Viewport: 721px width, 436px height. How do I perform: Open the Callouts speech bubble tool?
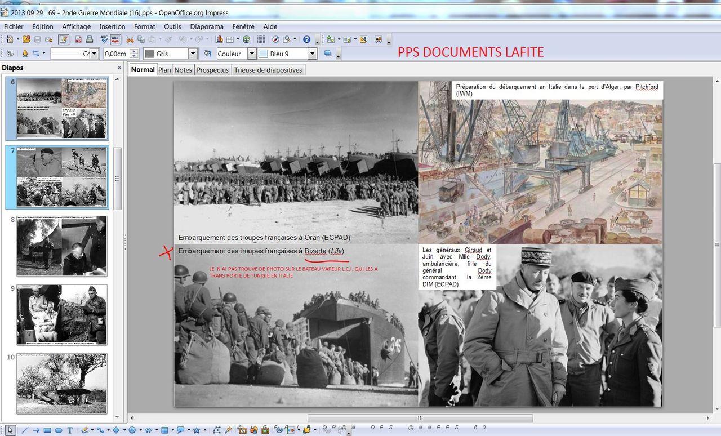coord(181,430)
